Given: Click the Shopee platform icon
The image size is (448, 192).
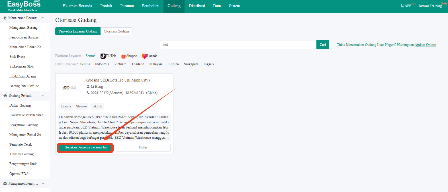Looking at the screenshot, I should pyautogui.click(x=124, y=56).
